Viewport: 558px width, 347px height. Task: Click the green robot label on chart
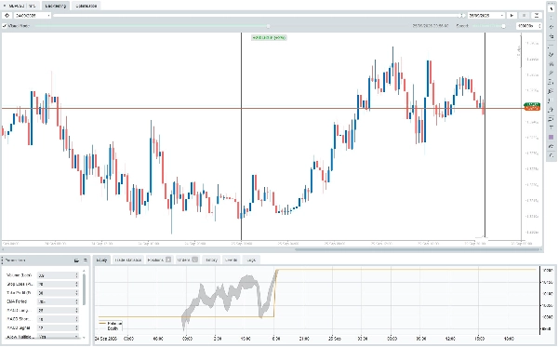(269, 37)
